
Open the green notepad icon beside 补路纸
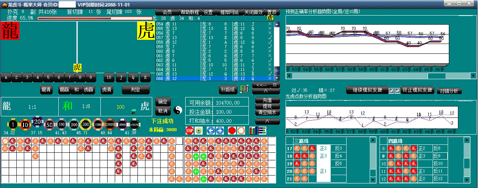click(x=244, y=89)
